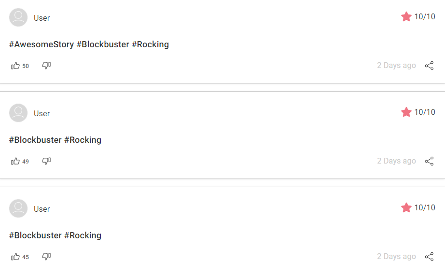Share the review with 49 likes
This screenshot has width=445, height=274.
[x=429, y=161]
